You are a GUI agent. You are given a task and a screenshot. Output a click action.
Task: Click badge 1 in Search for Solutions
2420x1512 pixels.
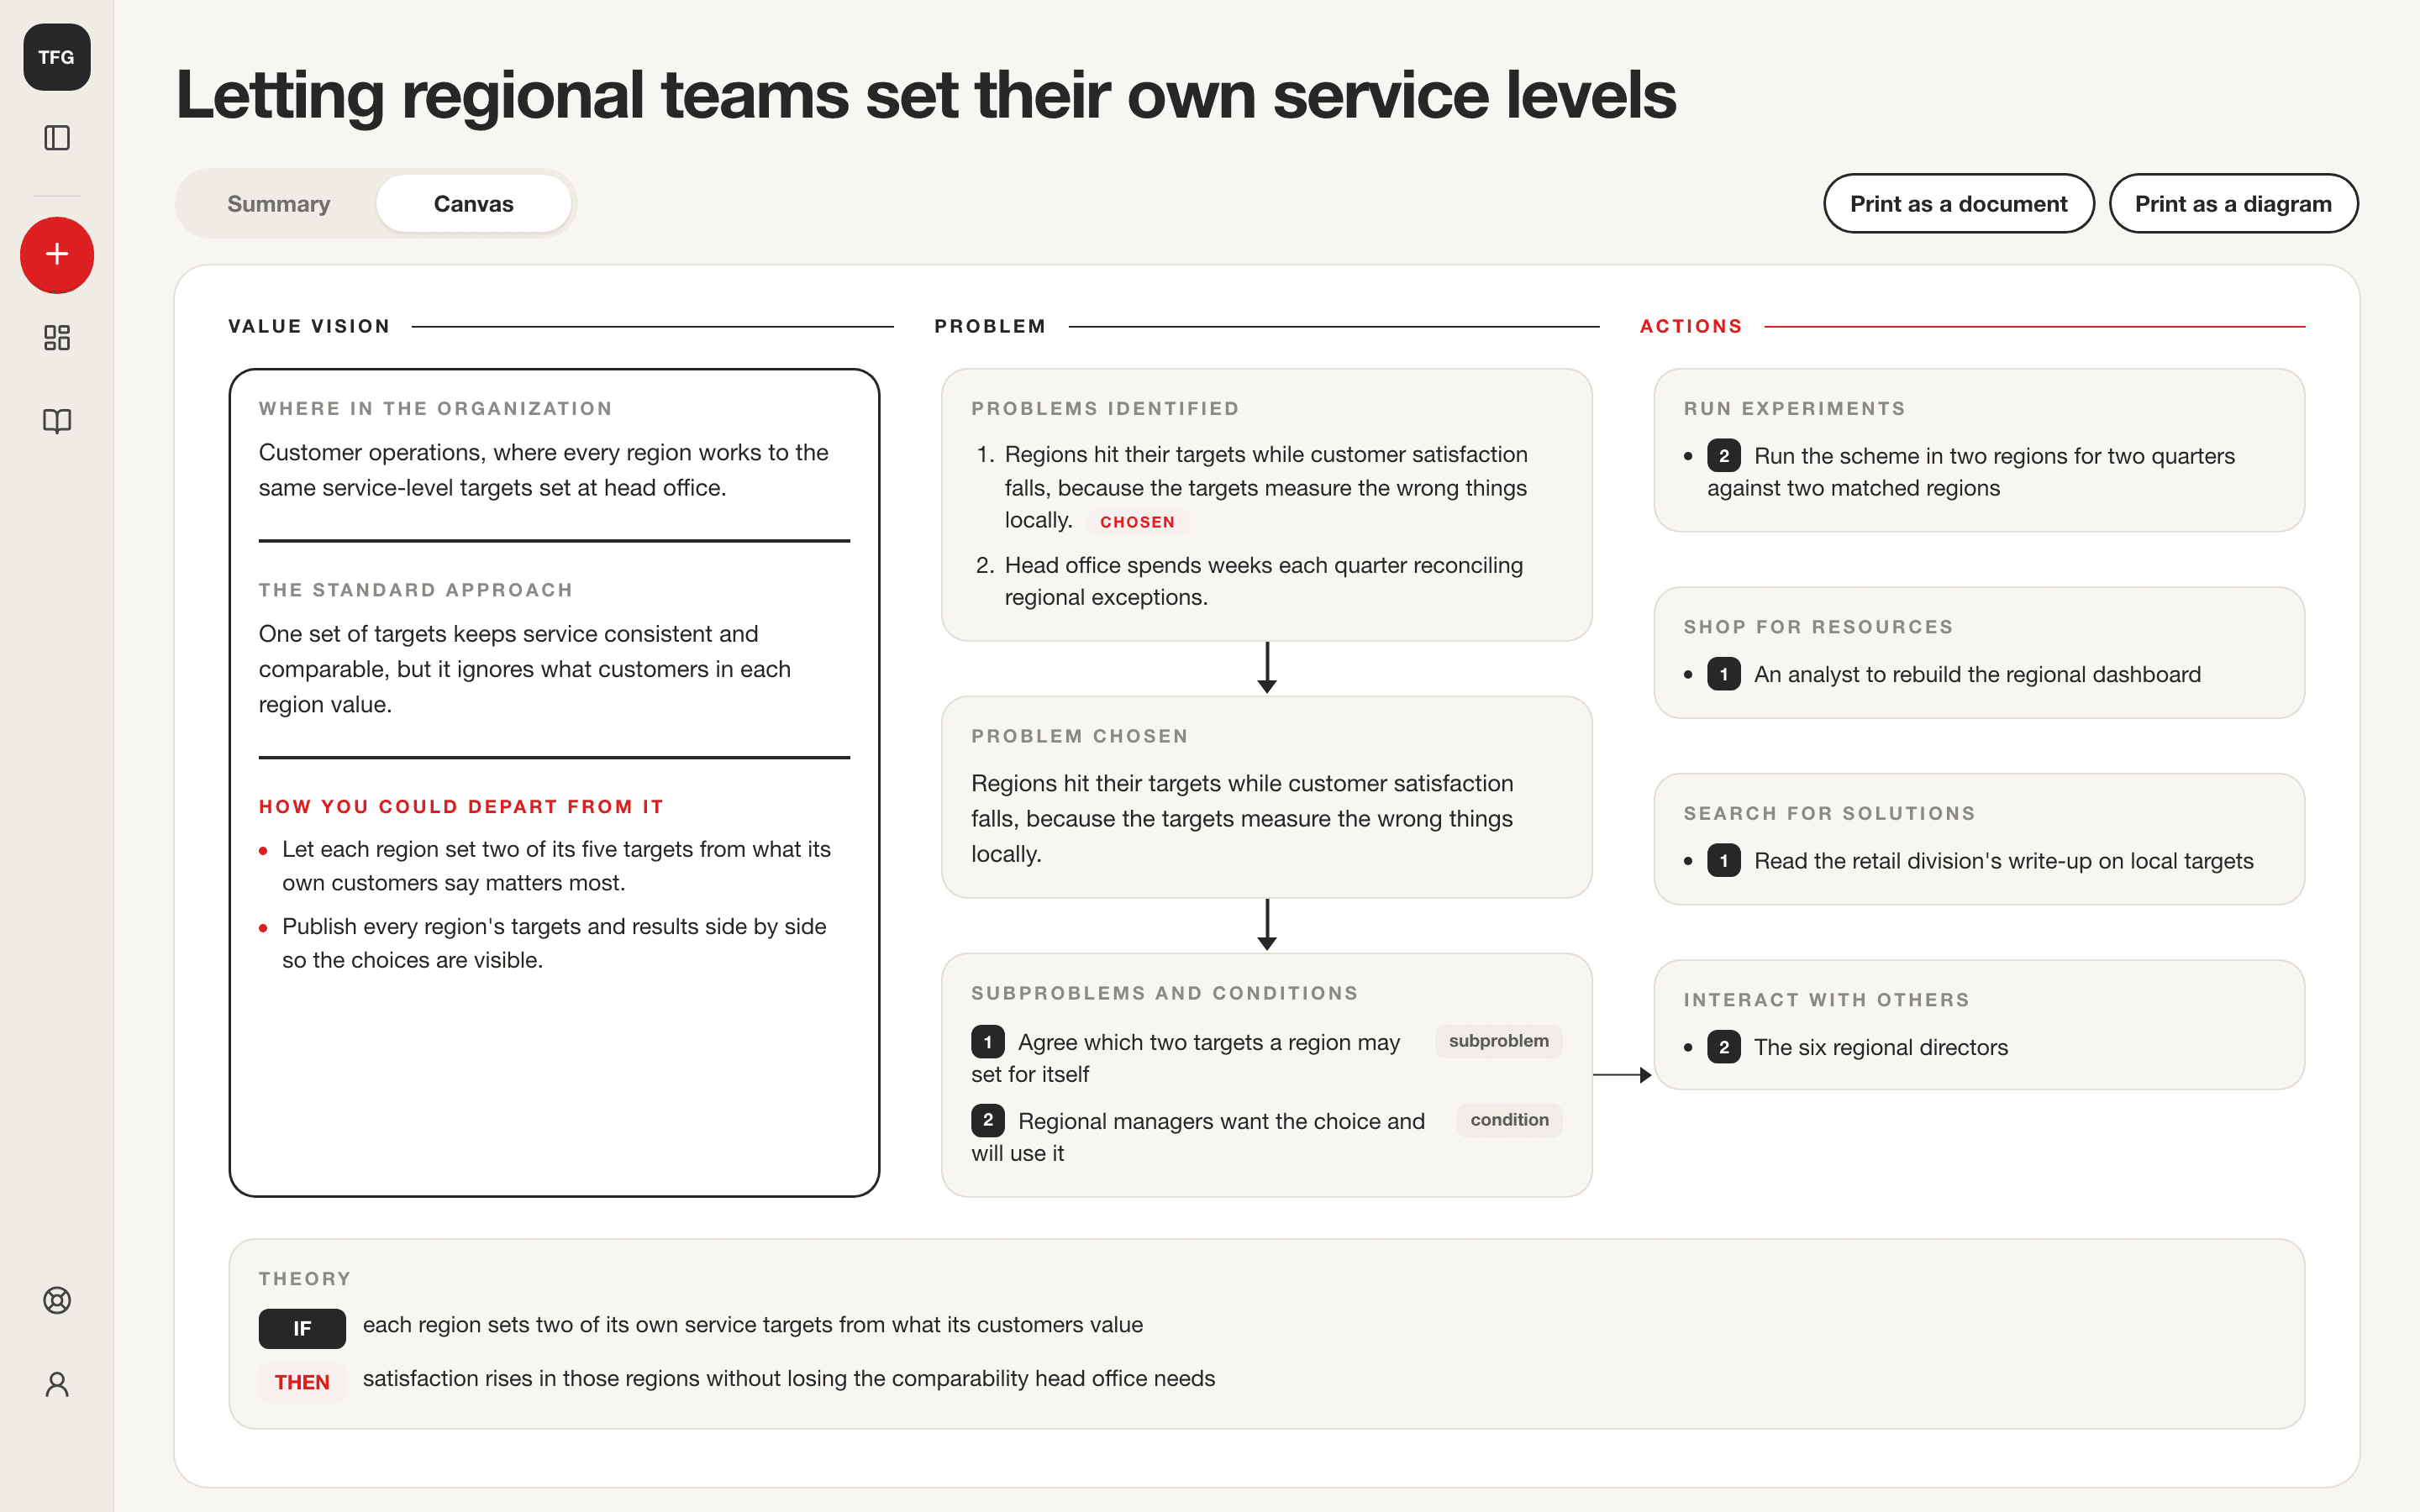(1723, 861)
